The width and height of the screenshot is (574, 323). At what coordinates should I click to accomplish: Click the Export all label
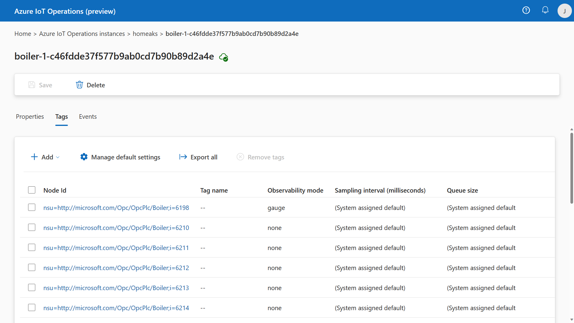[204, 157]
